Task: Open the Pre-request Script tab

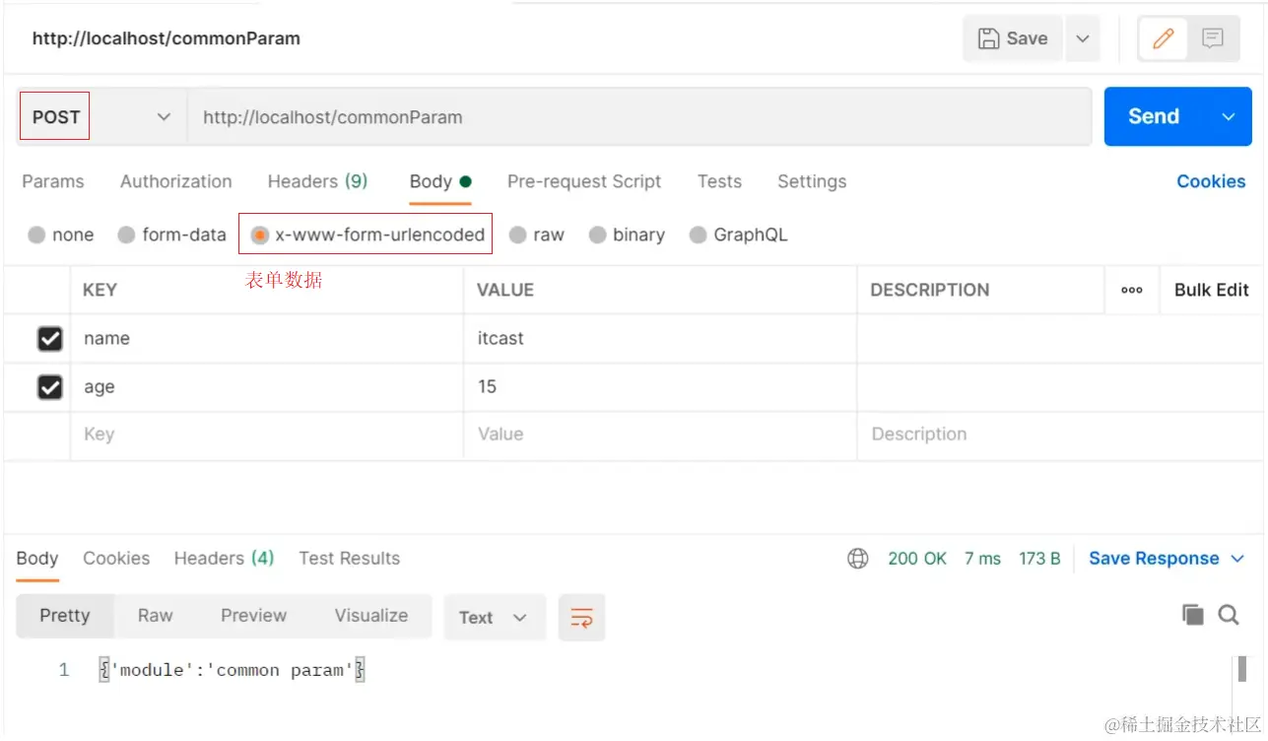Action: pyautogui.click(x=584, y=181)
